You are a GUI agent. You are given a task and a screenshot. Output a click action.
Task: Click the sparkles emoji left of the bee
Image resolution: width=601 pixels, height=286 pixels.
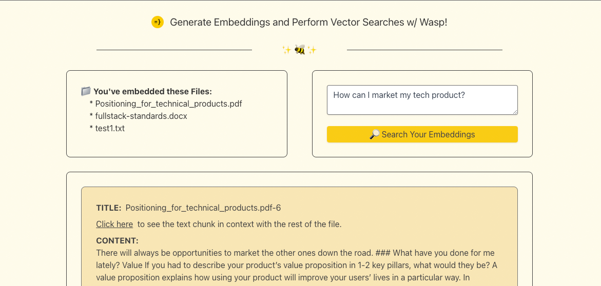coord(286,50)
